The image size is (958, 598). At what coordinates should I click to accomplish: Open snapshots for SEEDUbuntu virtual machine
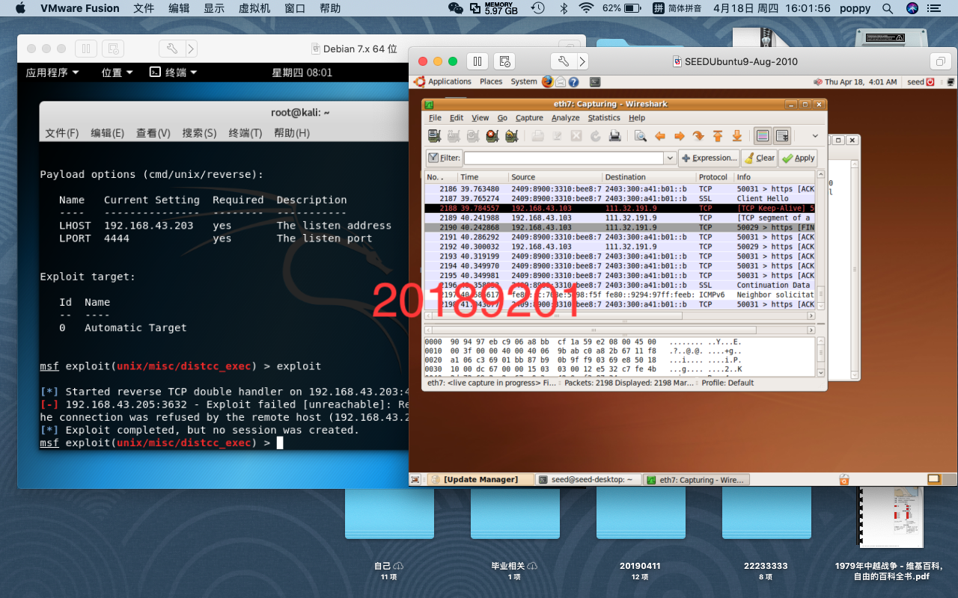[x=504, y=61]
